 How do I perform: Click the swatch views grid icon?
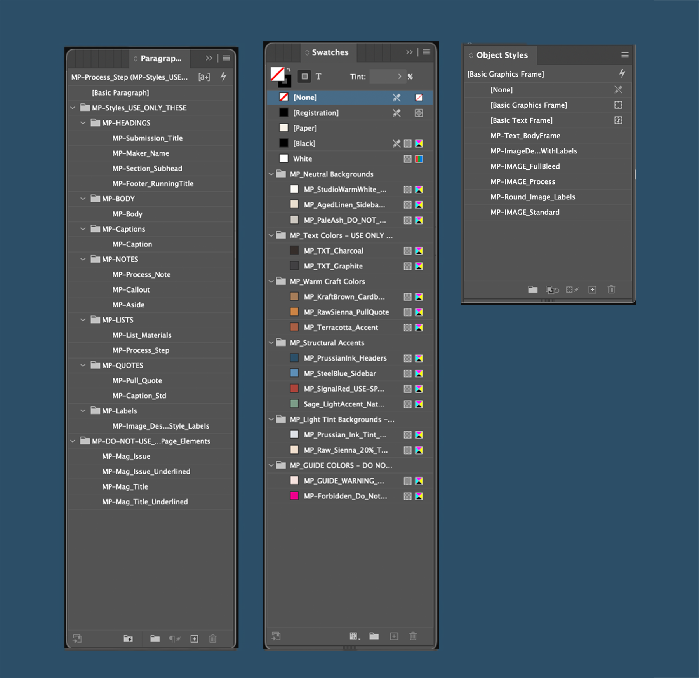coord(355,636)
